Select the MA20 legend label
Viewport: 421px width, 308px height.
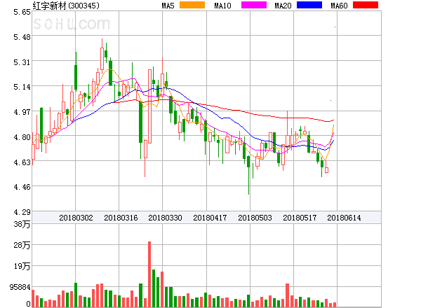tap(283, 6)
